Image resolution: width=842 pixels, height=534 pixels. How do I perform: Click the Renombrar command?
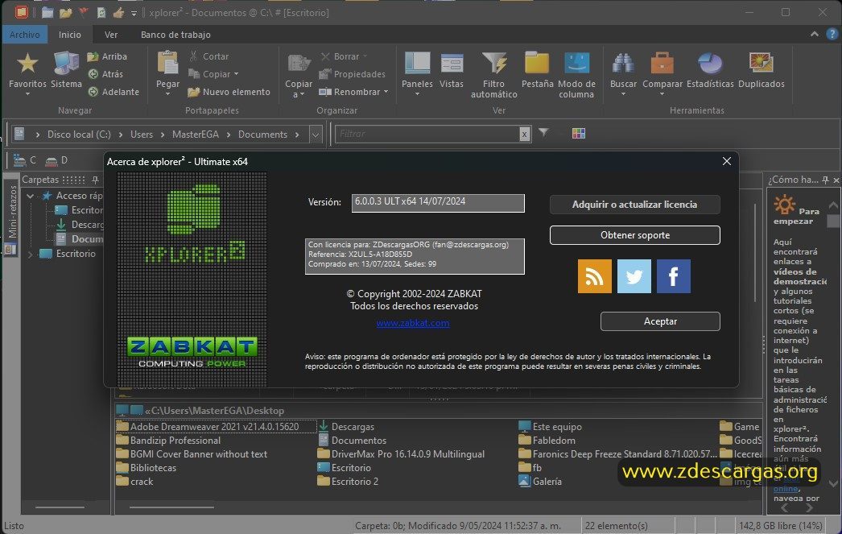350,92
